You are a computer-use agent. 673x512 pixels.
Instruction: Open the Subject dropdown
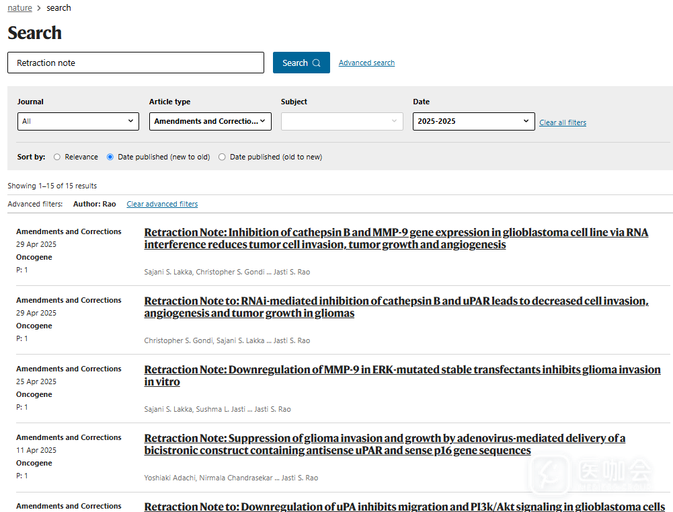pyautogui.click(x=342, y=121)
